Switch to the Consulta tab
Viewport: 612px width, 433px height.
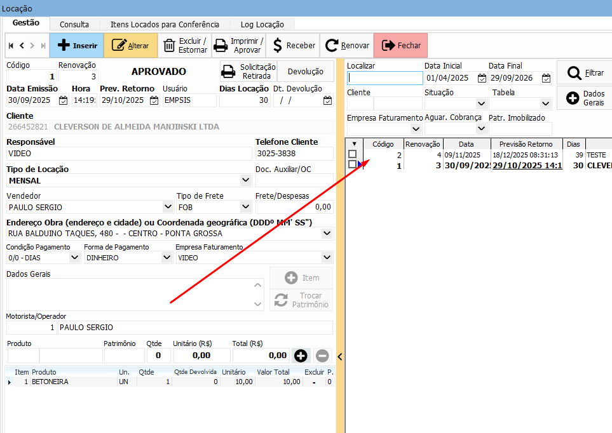[74, 24]
